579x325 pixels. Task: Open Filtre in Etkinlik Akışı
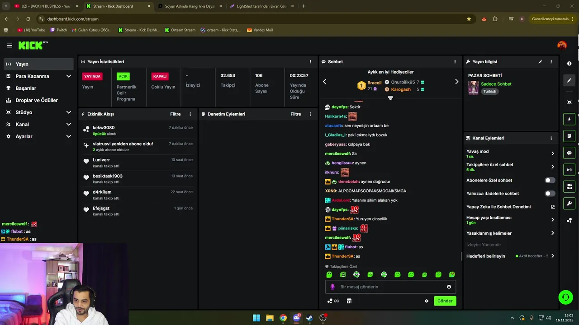pyautogui.click(x=176, y=114)
